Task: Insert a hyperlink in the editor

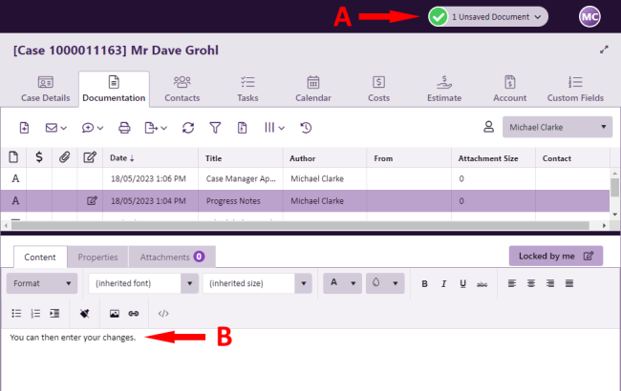Action: 134,313
